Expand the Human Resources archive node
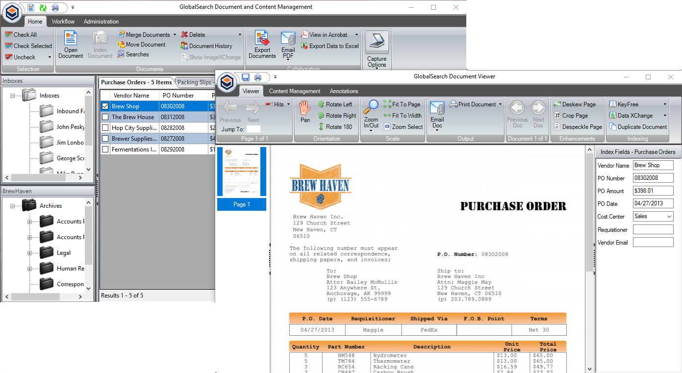The width and height of the screenshot is (682, 373). pyautogui.click(x=29, y=269)
